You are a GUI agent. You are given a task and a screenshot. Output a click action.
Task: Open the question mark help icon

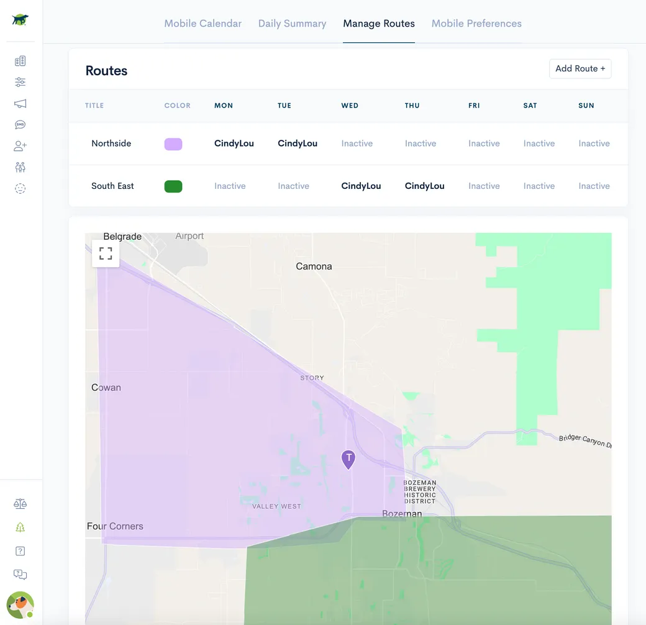(x=20, y=551)
